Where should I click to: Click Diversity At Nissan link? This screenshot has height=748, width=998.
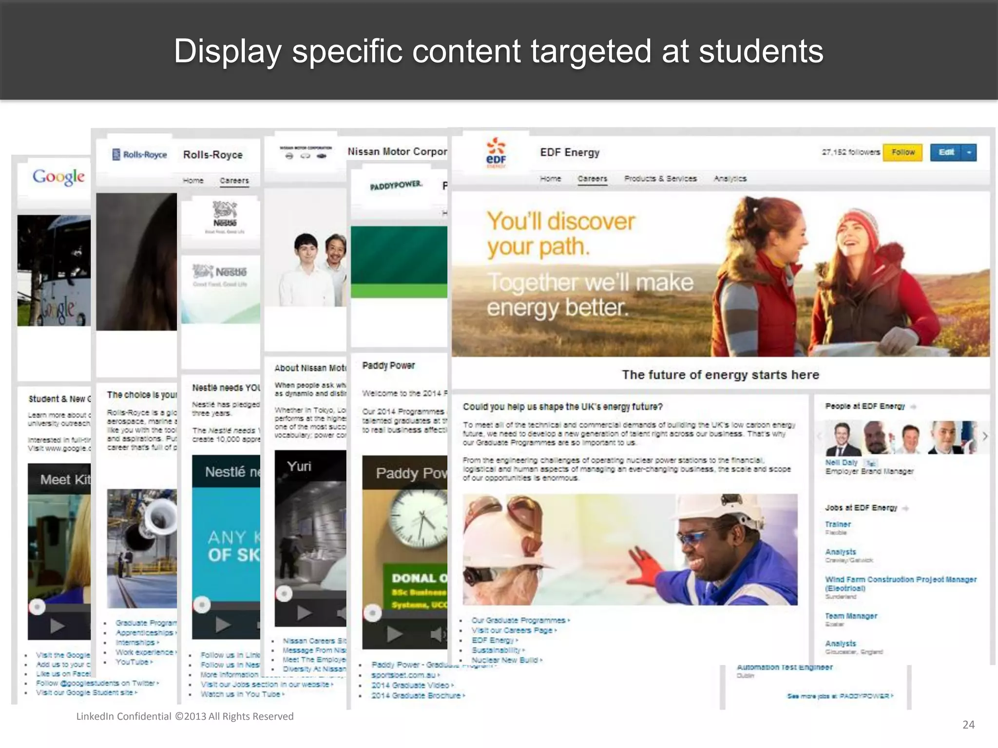coord(315,669)
